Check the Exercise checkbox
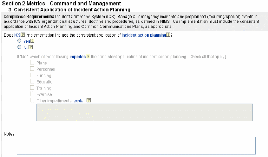268x157 pixels. pos(32,94)
